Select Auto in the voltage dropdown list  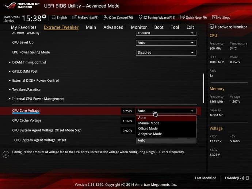(166, 118)
